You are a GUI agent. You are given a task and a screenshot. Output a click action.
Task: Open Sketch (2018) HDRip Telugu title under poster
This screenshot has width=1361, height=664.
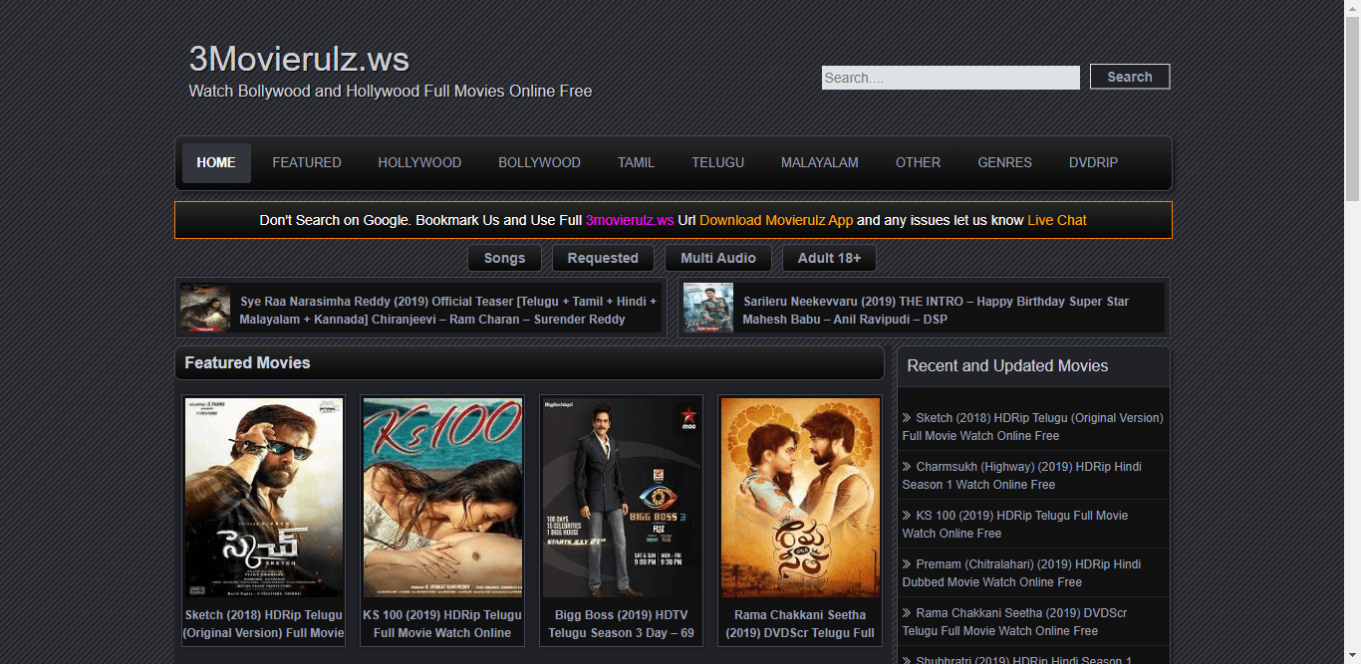pos(263,624)
